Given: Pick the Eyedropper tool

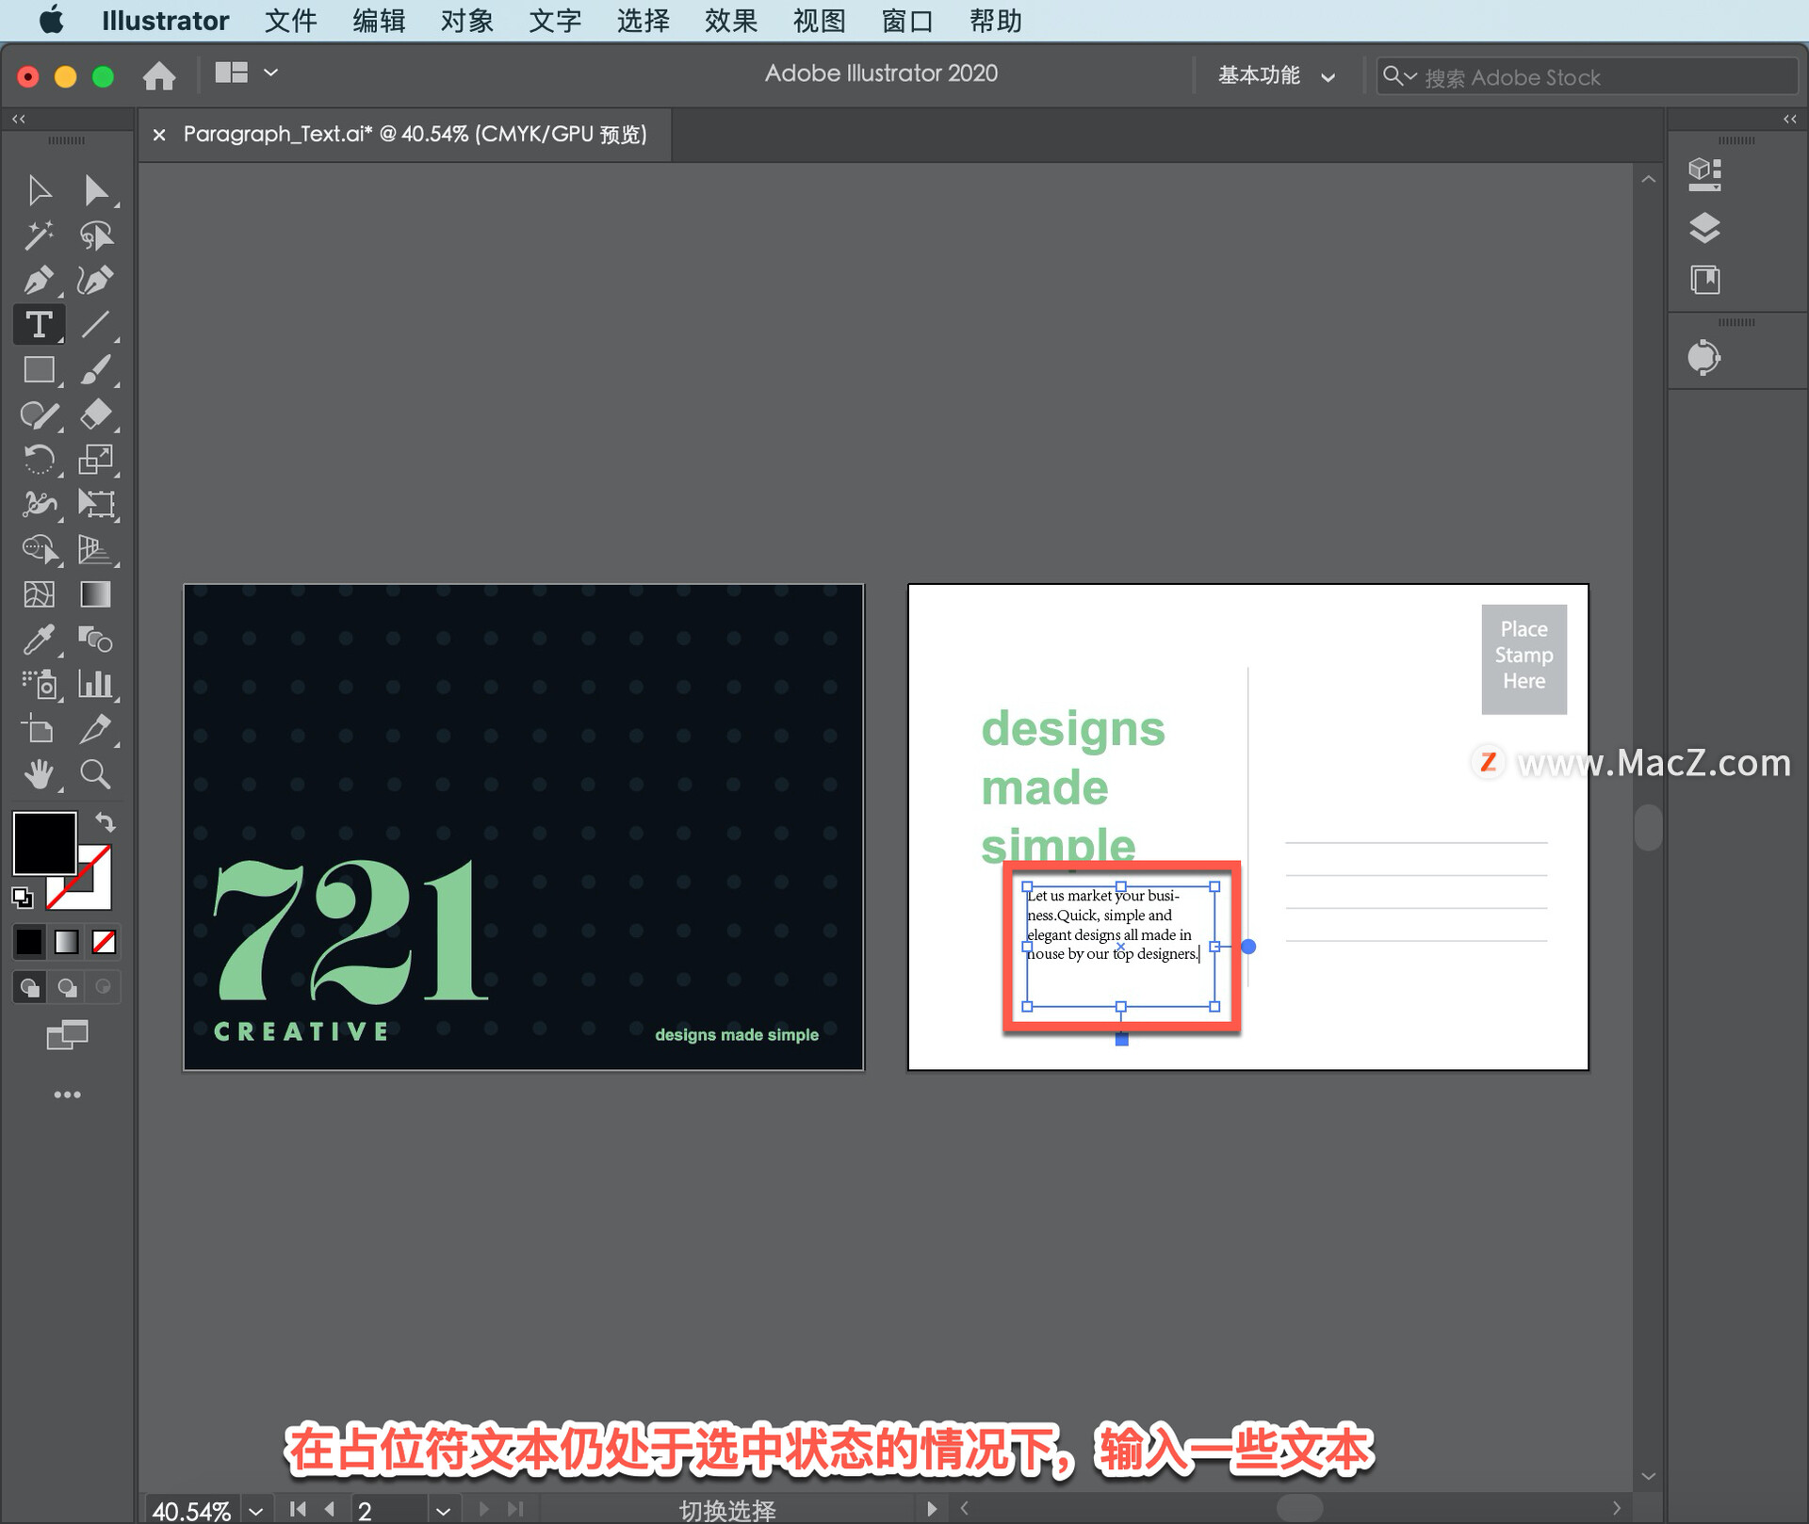Looking at the screenshot, I should pos(39,640).
